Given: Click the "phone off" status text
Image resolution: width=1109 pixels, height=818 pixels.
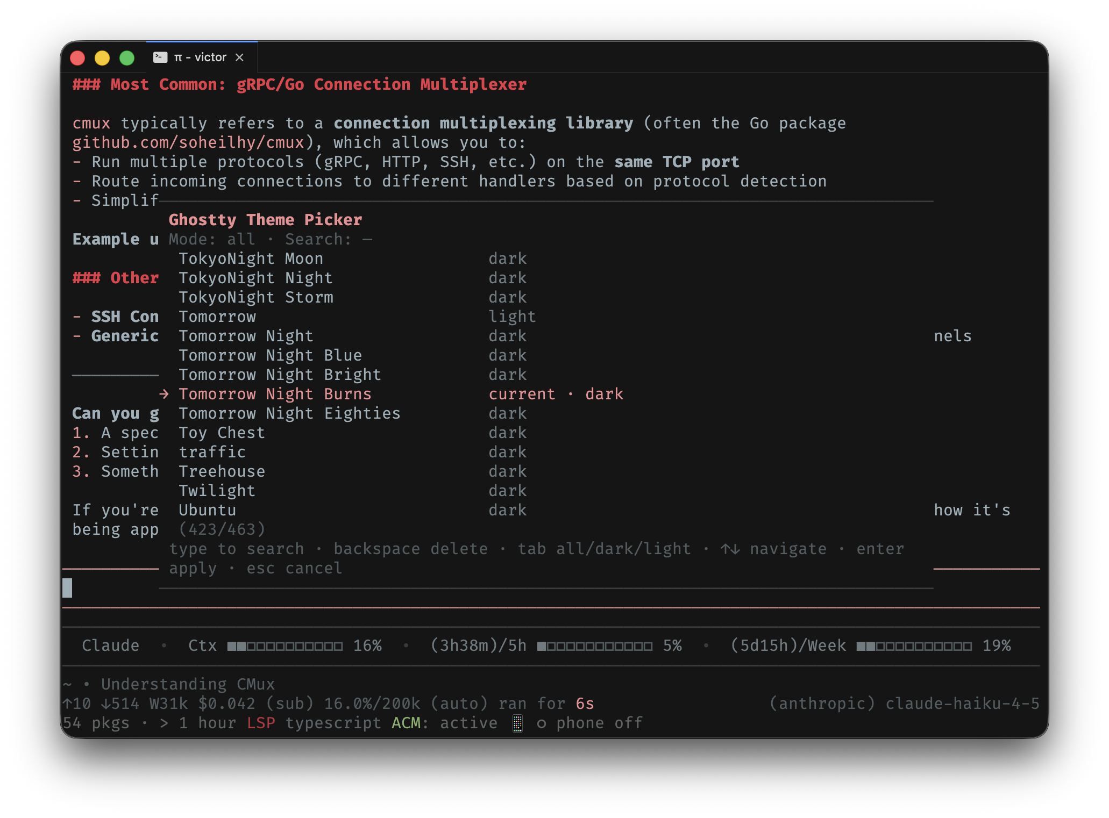Looking at the screenshot, I should click(x=599, y=723).
